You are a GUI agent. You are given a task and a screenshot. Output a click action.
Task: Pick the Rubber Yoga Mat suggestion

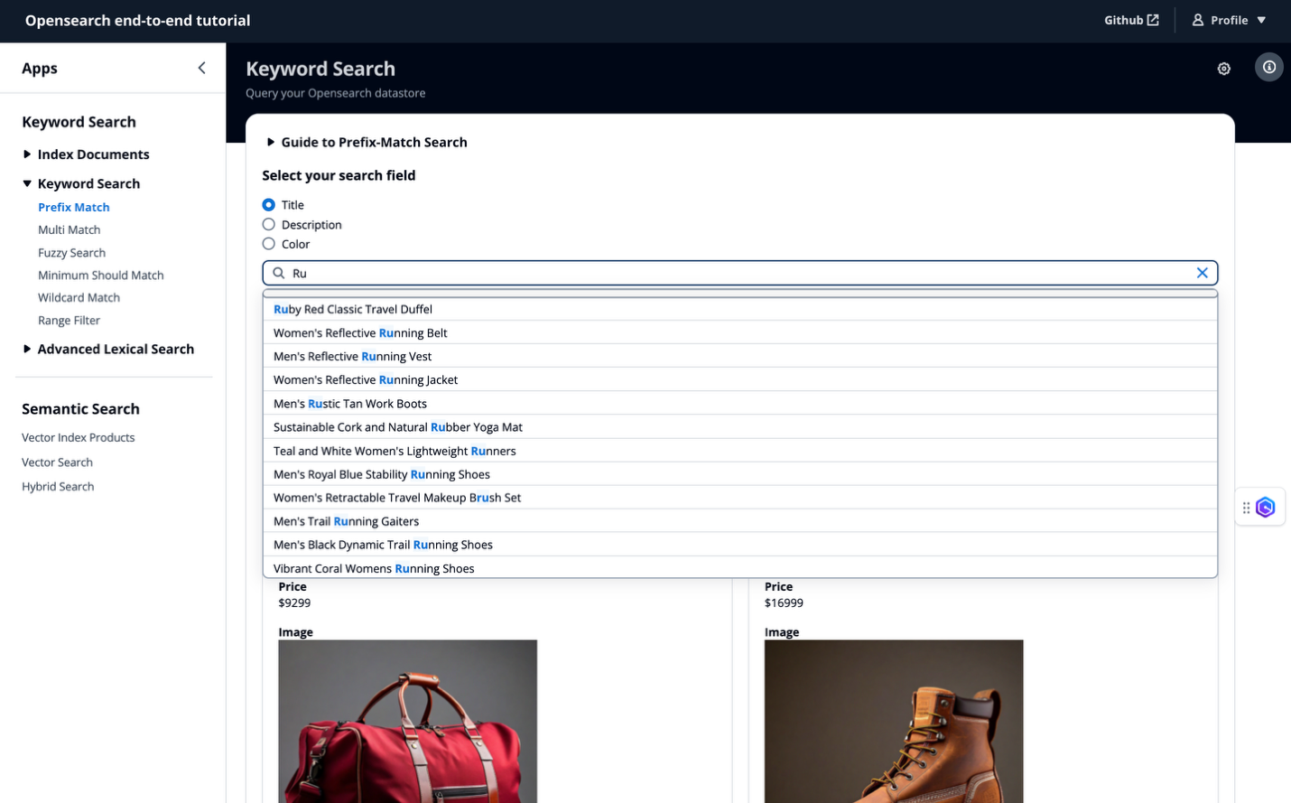740,426
